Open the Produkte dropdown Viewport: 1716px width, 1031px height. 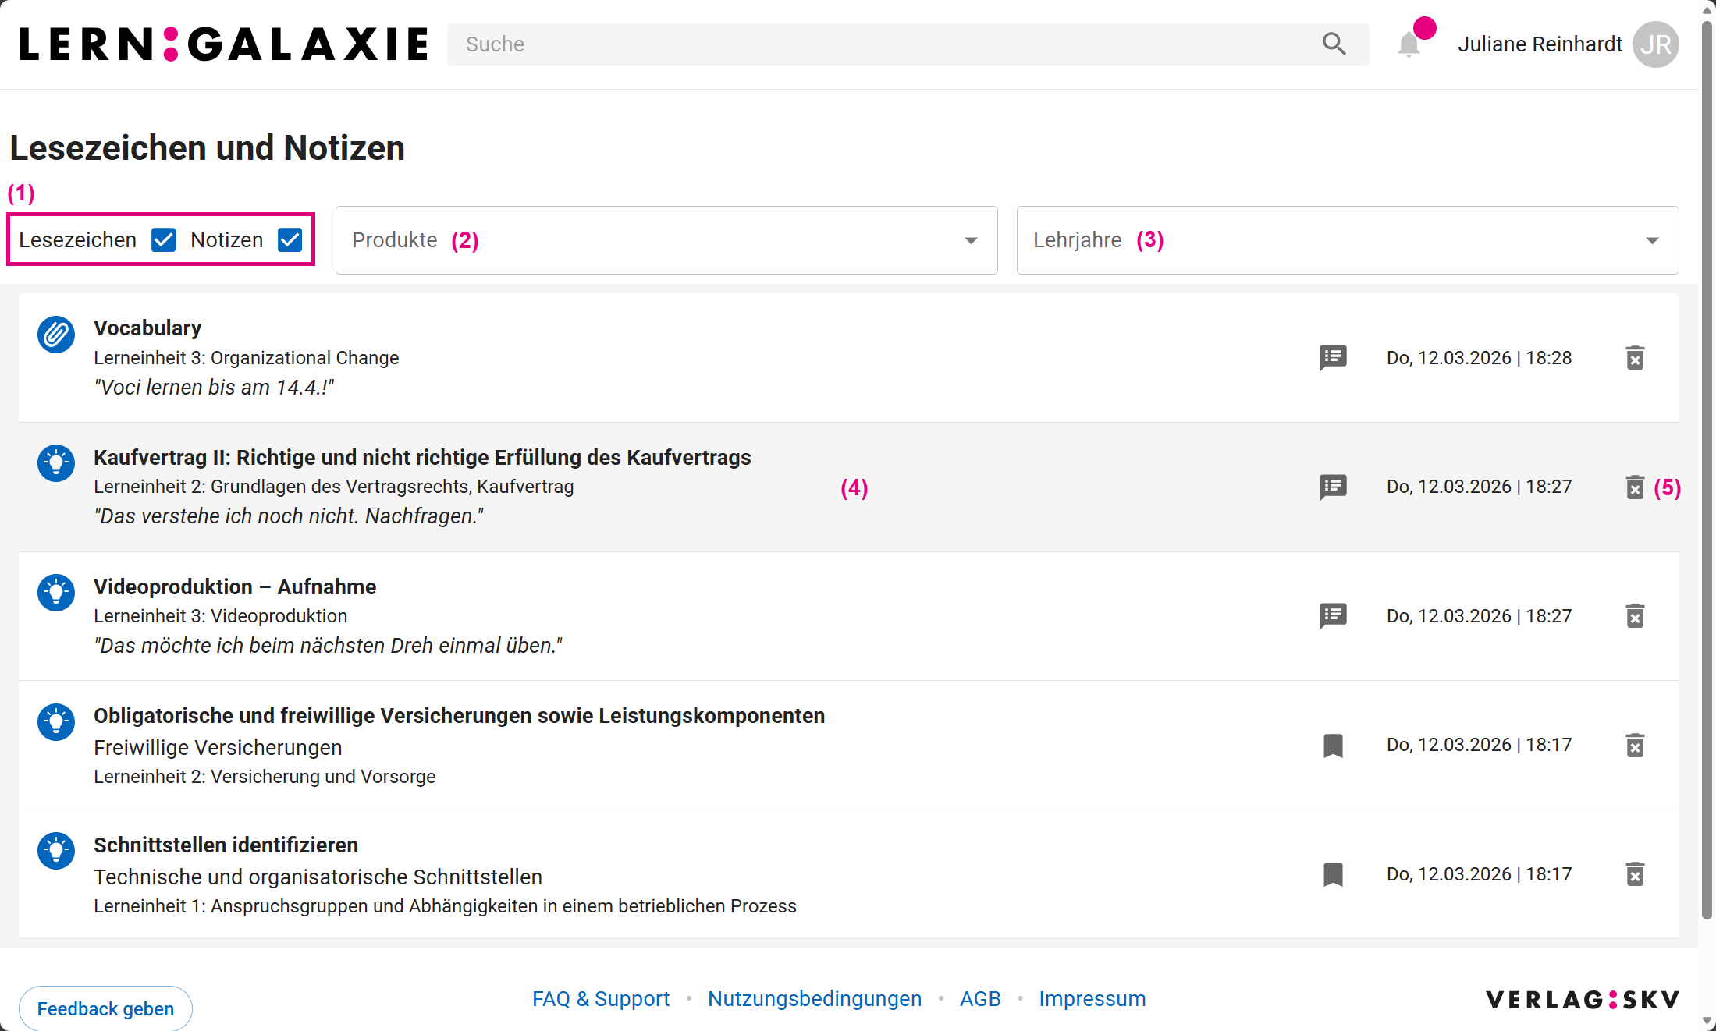coord(666,240)
